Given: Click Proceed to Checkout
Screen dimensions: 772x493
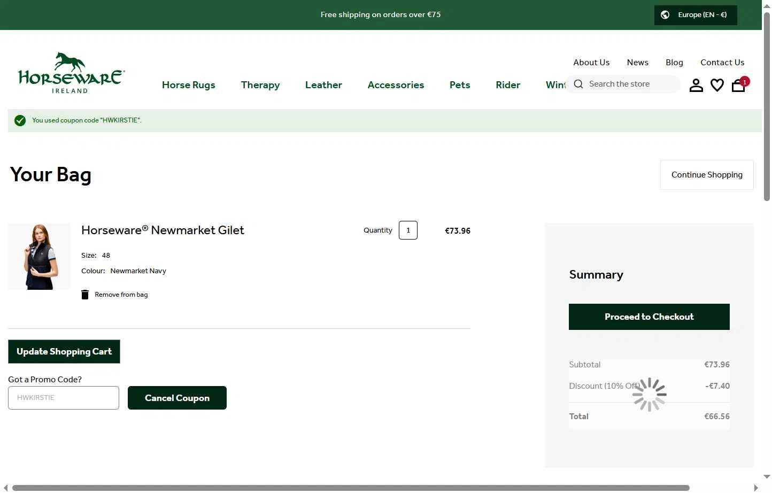Looking at the screenshot, I should click(649, 317).
